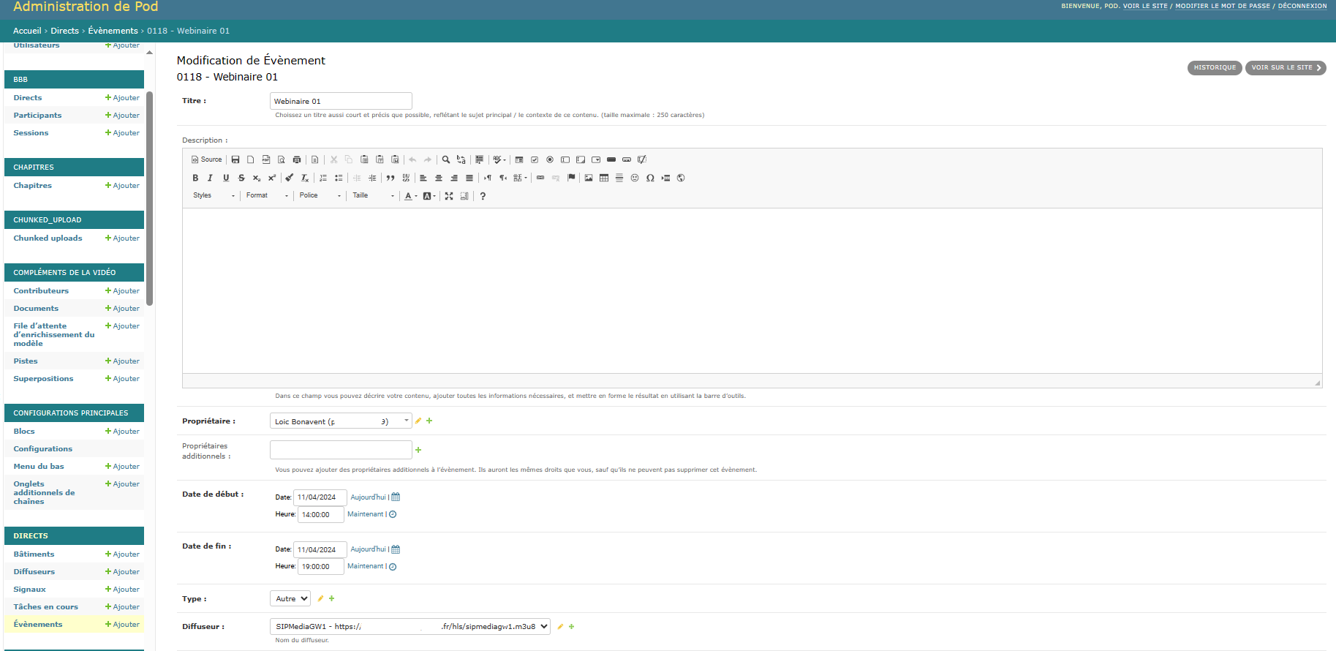Go to Évènements in the breadcrumb
1336x651 pixels.
(x=113, y=31)
